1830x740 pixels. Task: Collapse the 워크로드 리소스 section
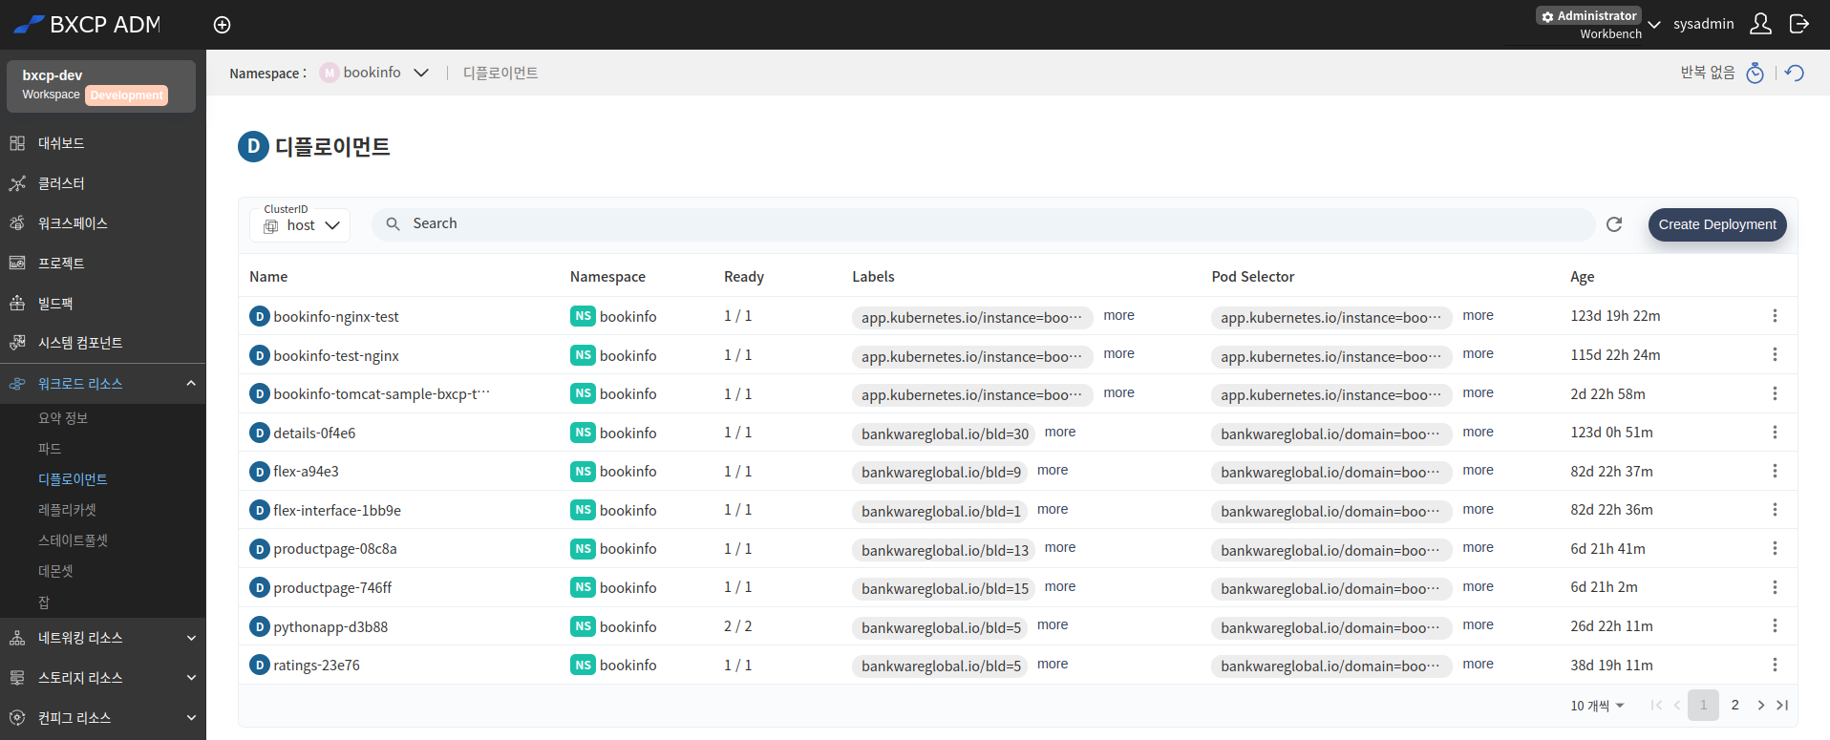pos(103,384)
